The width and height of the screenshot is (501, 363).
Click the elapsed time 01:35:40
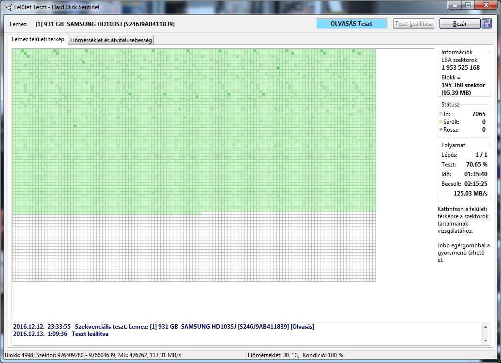coord(476,174)
